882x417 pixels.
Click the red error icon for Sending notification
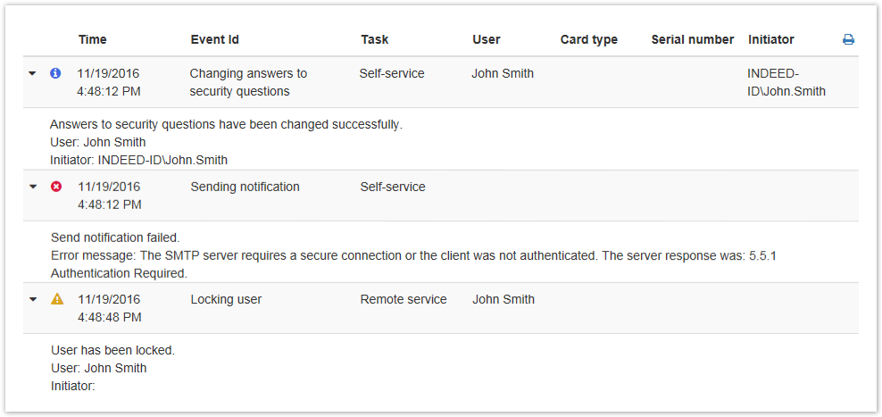coord(56,187)
